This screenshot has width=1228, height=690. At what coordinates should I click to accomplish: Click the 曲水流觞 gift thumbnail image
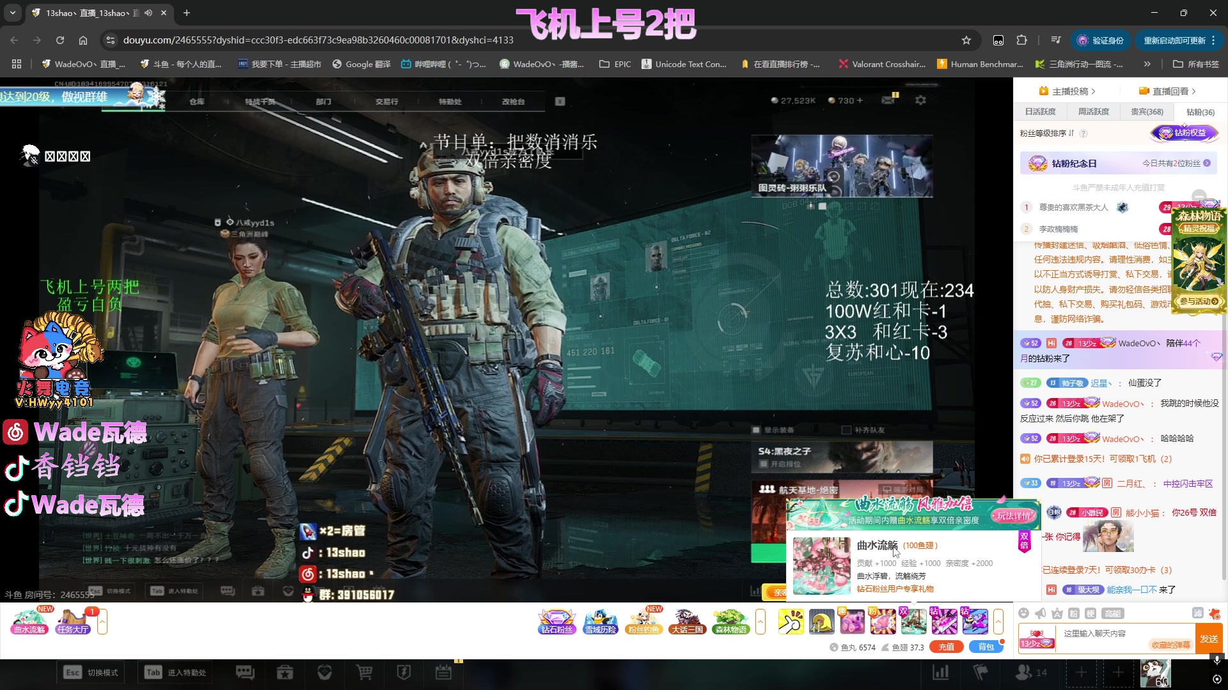point(821,566)
